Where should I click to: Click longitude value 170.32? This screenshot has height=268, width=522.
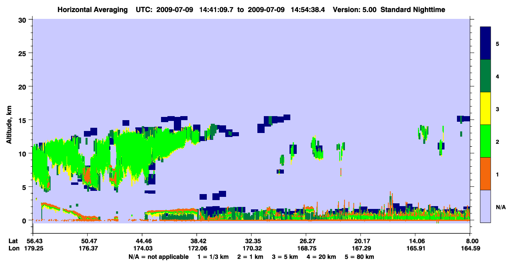coord(251,248)
